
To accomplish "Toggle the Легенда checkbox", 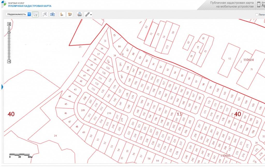I will 257,14.
